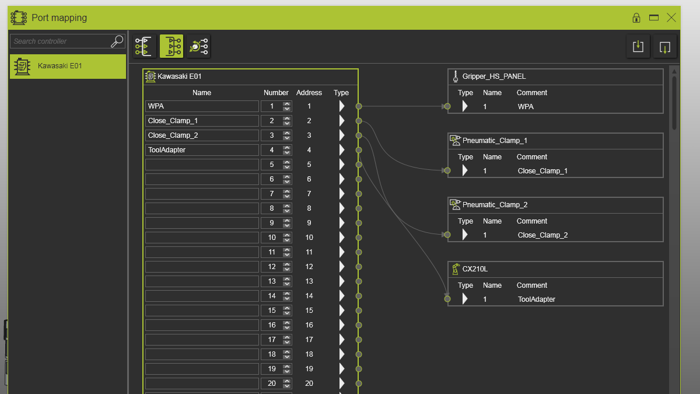Click the output connector node of port 3
This screenshot has width=700, height=394.
(359, 135)
